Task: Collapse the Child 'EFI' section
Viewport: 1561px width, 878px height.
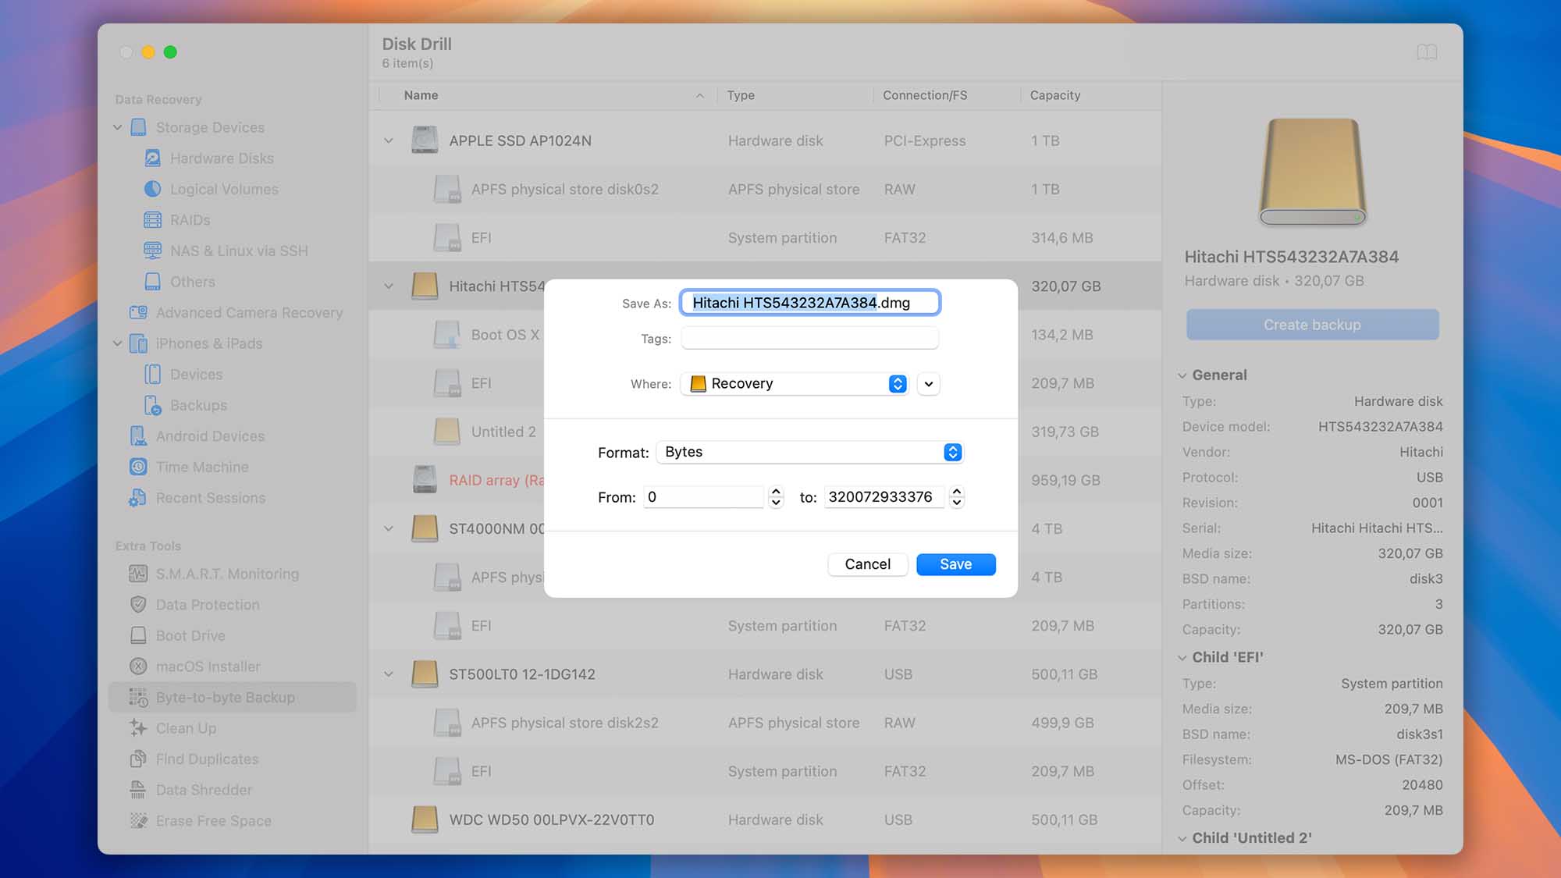Action: (1182, 658)
